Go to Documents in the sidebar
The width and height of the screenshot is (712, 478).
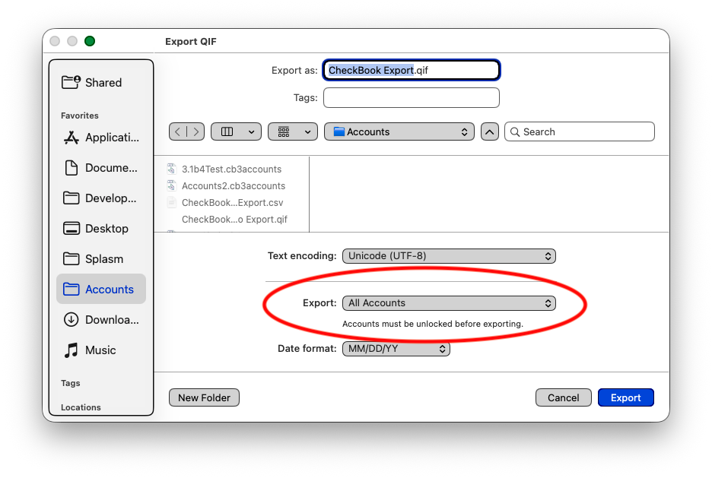point(101,168)
